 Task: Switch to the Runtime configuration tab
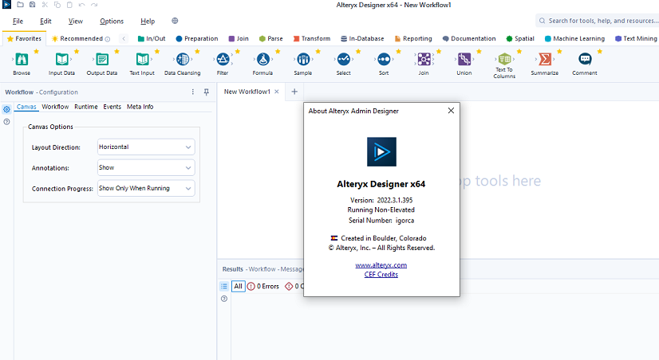coord(86,107)
